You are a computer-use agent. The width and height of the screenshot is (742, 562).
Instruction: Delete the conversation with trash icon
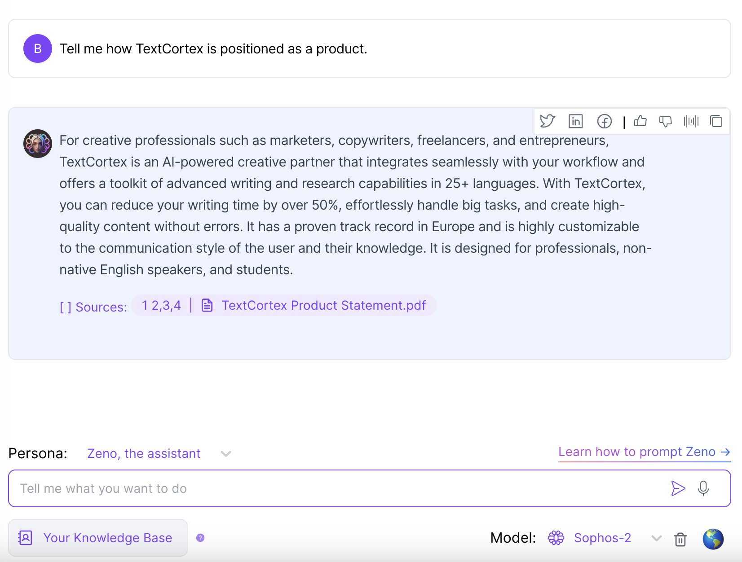680,539
